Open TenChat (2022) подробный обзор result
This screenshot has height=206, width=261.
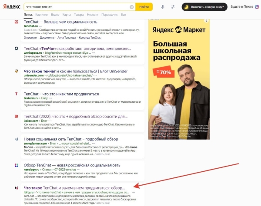76,116
